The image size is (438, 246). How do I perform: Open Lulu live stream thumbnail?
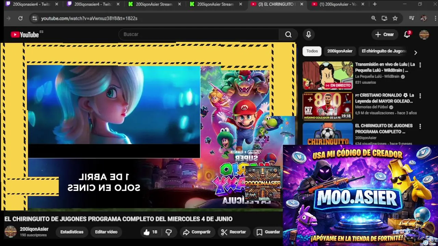327,76
